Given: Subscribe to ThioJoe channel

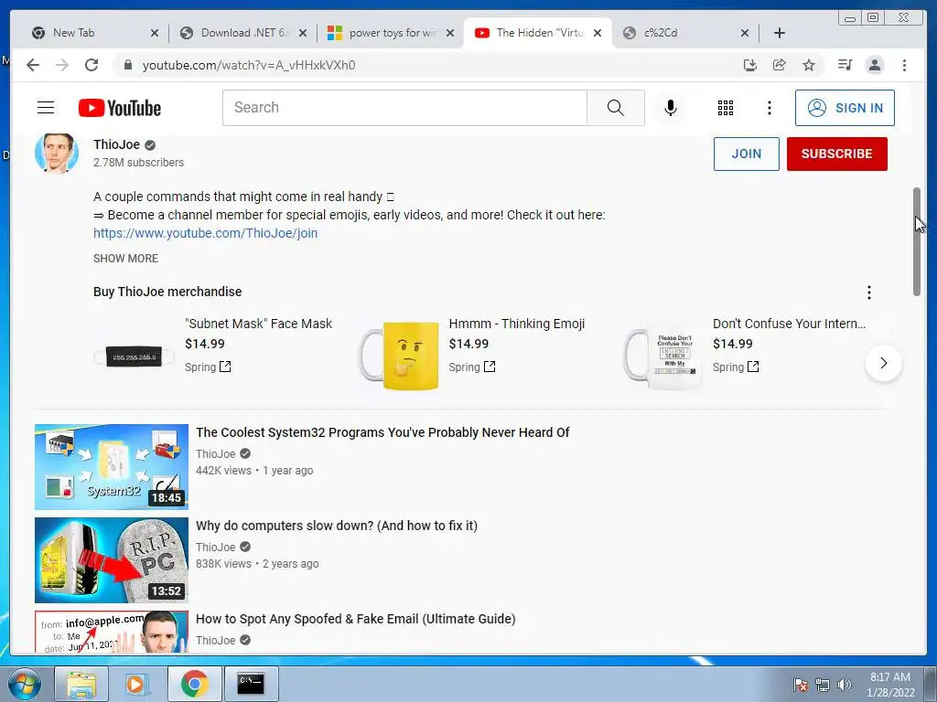Looking at the screenshot, I should [836, 154].
